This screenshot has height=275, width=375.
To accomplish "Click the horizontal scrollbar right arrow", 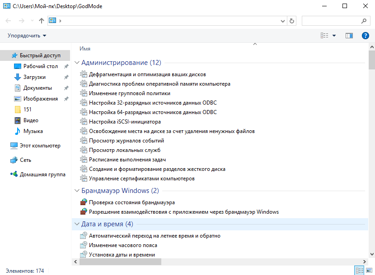I will (364, 261).
